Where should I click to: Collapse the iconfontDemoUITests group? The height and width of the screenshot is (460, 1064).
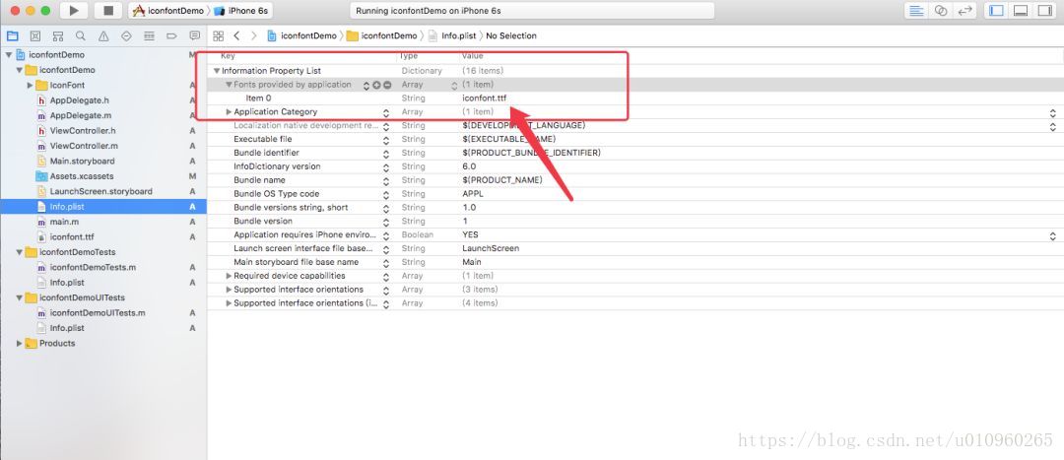pos(19,297)
